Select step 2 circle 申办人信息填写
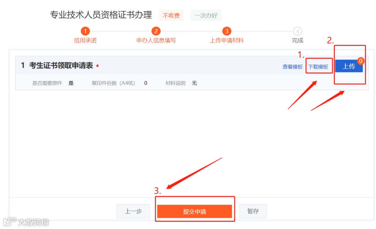 [x=156, y=31]
